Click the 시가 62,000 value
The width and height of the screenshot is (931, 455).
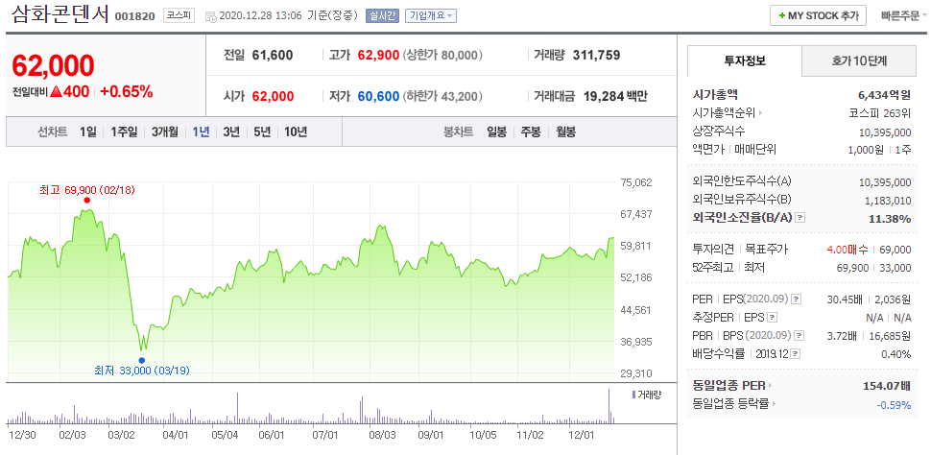point(272,96)
